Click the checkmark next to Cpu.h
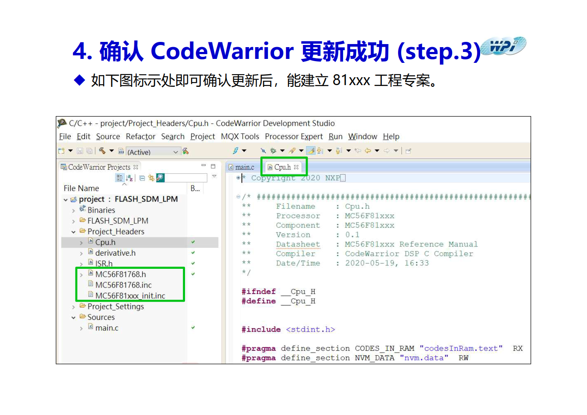Image resolution: width=587 pixels, height=415 pixels. (x=193, y=242)
